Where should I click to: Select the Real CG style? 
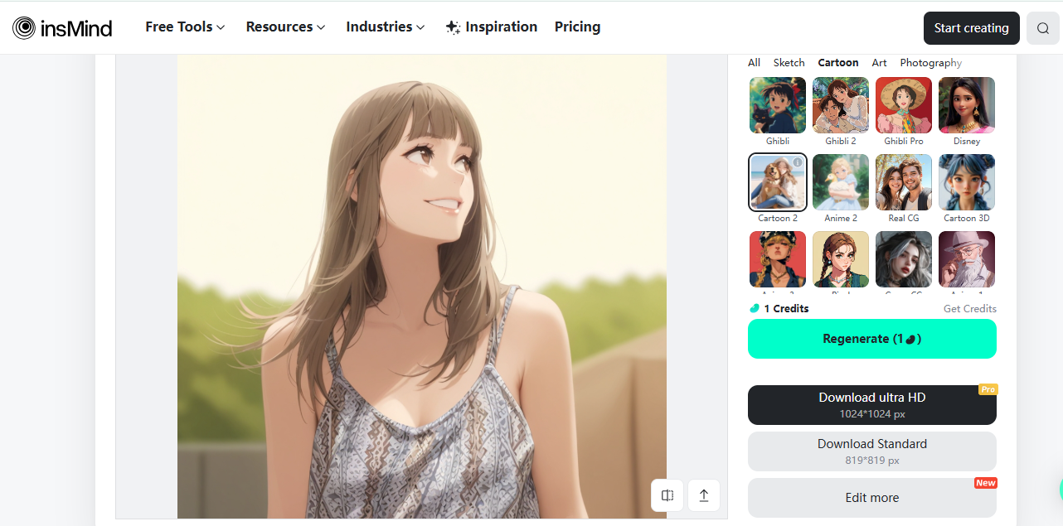click(x=903, y=182)
